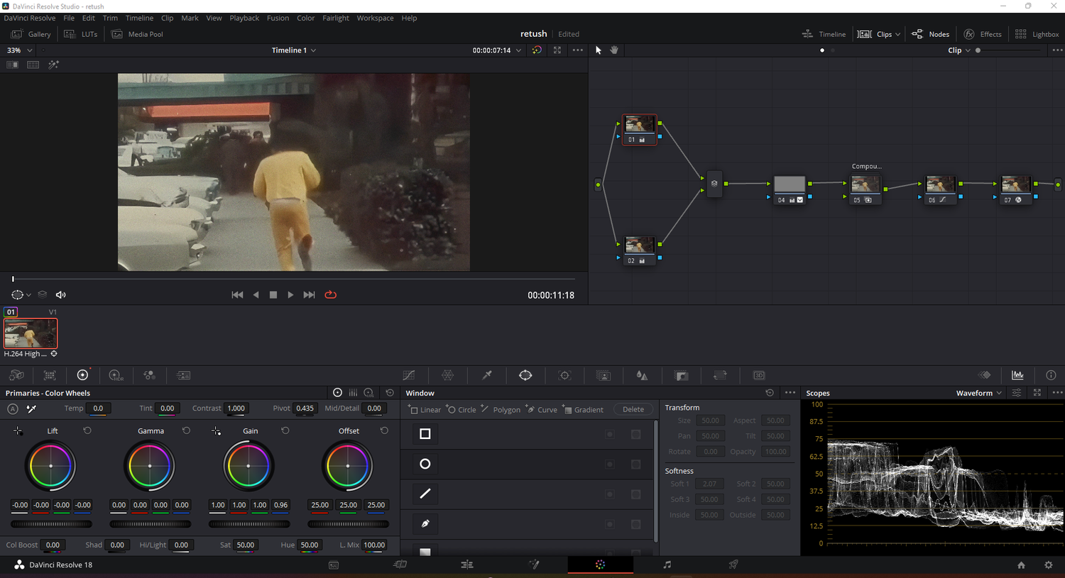Open the Lightbox view
The height and width of the screenshot is (578, 1065).
pyautogui.click(x=1037, y=34)
